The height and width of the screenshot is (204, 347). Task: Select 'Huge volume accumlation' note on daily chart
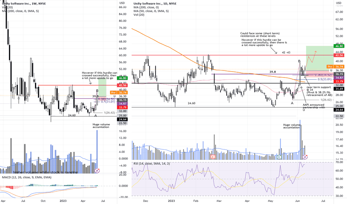point(292,126)
